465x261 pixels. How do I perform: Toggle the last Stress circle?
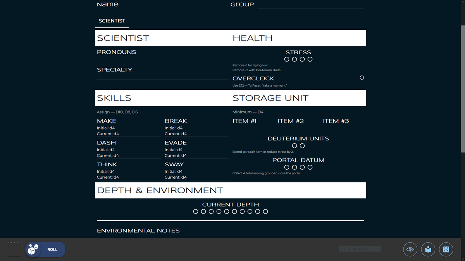310,60
